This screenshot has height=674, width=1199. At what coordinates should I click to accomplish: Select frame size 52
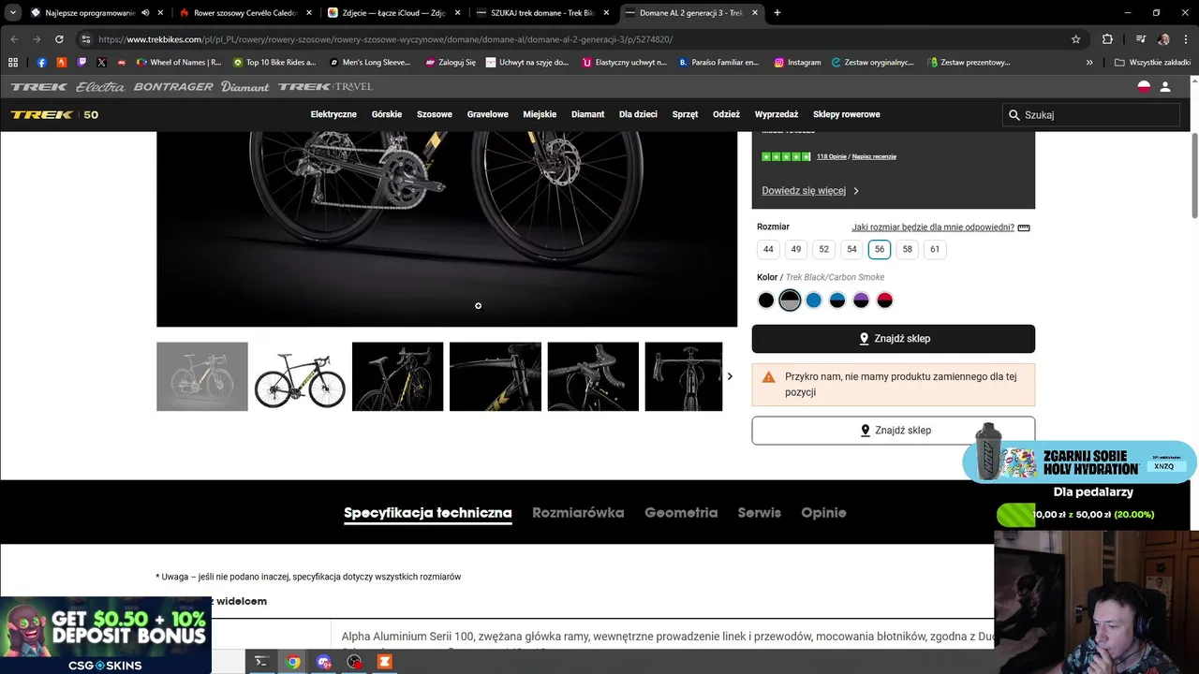[x=823, y=249]
